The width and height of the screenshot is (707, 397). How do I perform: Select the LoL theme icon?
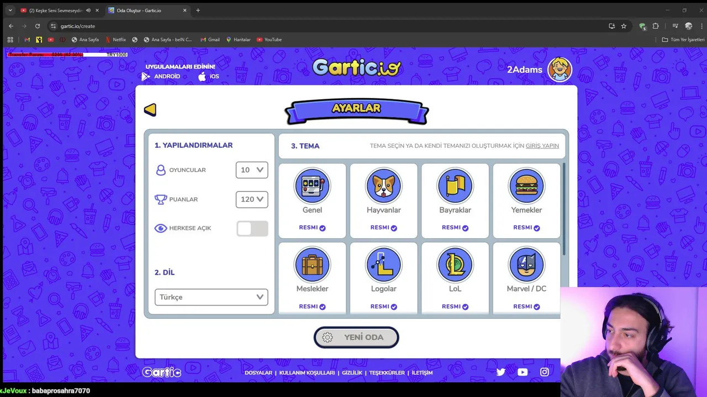(x=455, y=265)
